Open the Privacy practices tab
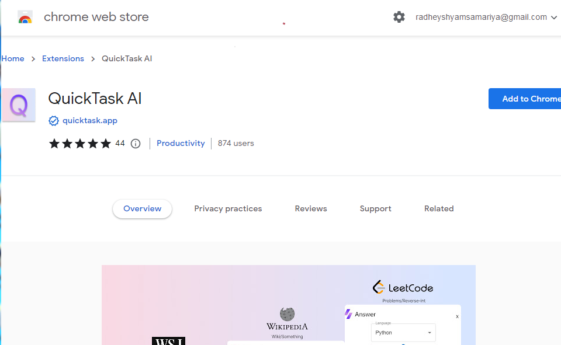Screen dimensions: 561x345 (228, 208)
